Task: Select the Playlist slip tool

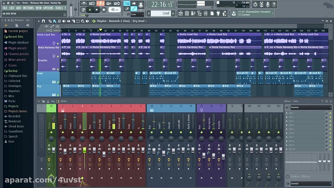Action: pyautogui.click(x=69, y=21)
